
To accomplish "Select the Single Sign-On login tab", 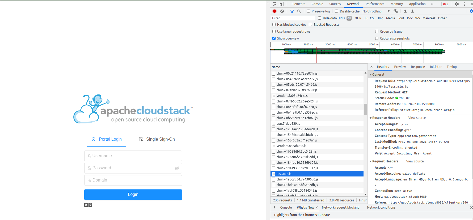I will pos(157,139).
